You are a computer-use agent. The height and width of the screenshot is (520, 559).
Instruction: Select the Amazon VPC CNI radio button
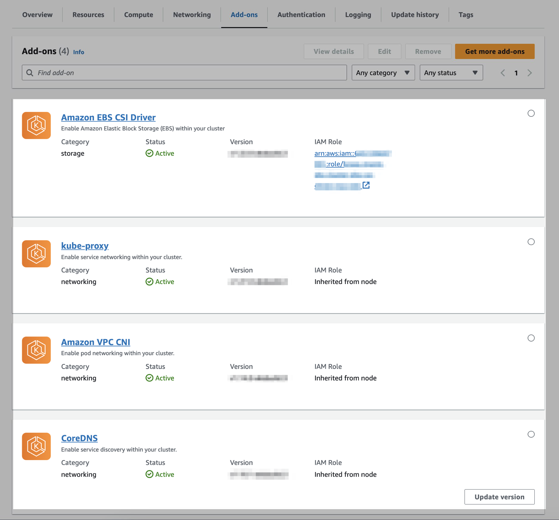click(x=531, y=338)
